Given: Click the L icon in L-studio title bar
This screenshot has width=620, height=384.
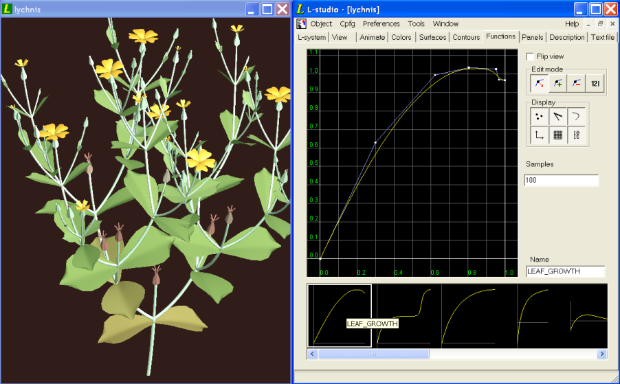Looking at the screenshot, I should tap(300, 9).
